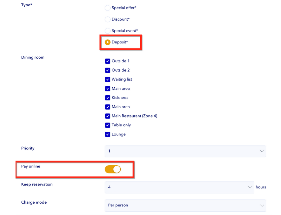Click the Charge mode chevron arrow
The height and width of the screenshot is (215, 281).
(262, 206)
